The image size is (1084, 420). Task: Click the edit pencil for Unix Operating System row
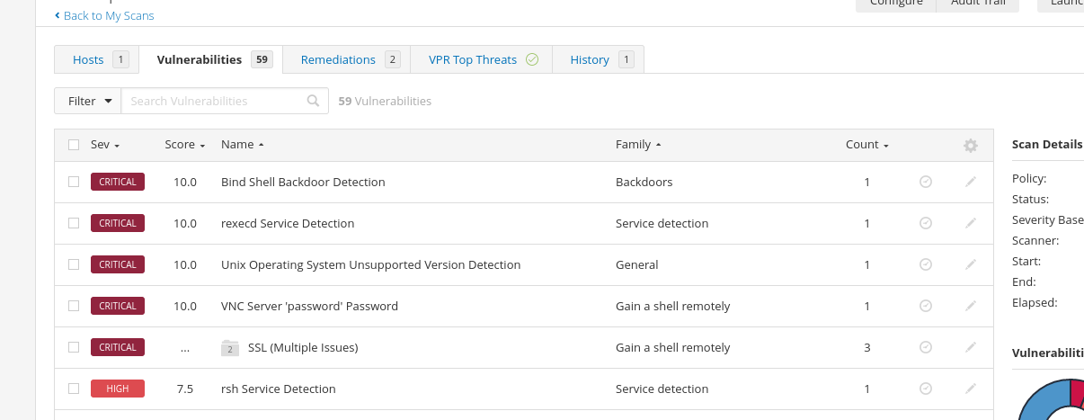pos(970,264)
